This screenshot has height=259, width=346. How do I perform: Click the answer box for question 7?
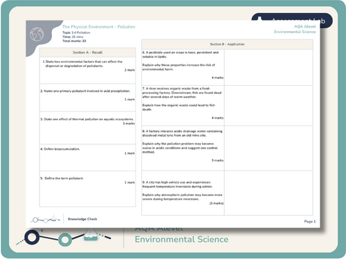click(x=268, y=106)
